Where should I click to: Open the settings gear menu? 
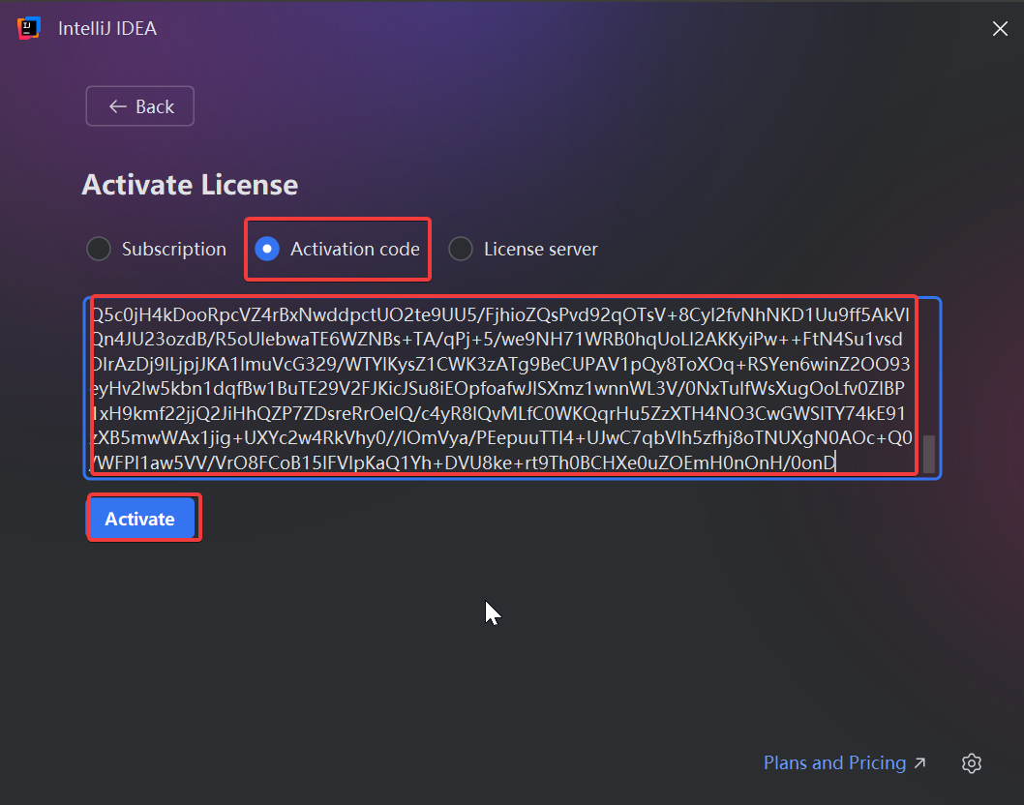tap(972, 763)
